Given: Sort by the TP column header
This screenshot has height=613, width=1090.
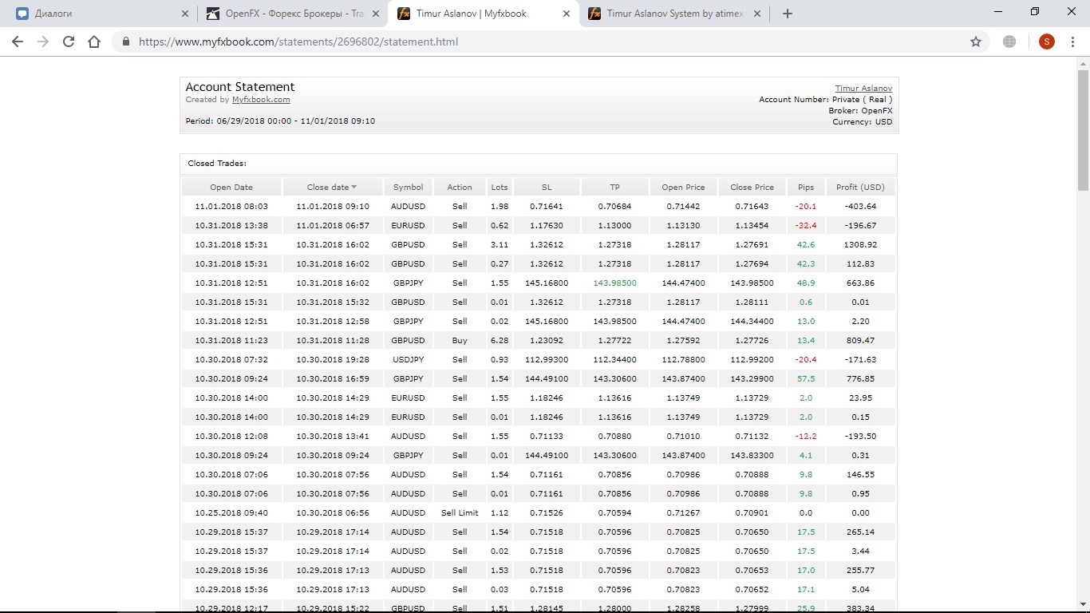Looking at the screenshot, I should (x=614, y=187).
